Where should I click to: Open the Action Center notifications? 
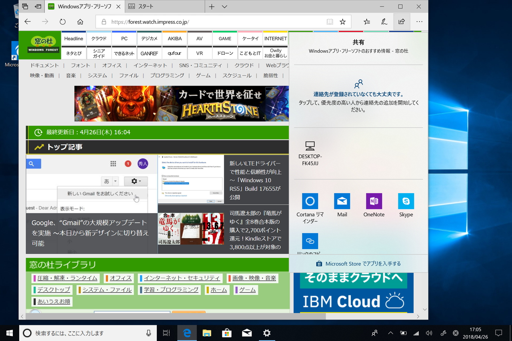tap(498, 333)
